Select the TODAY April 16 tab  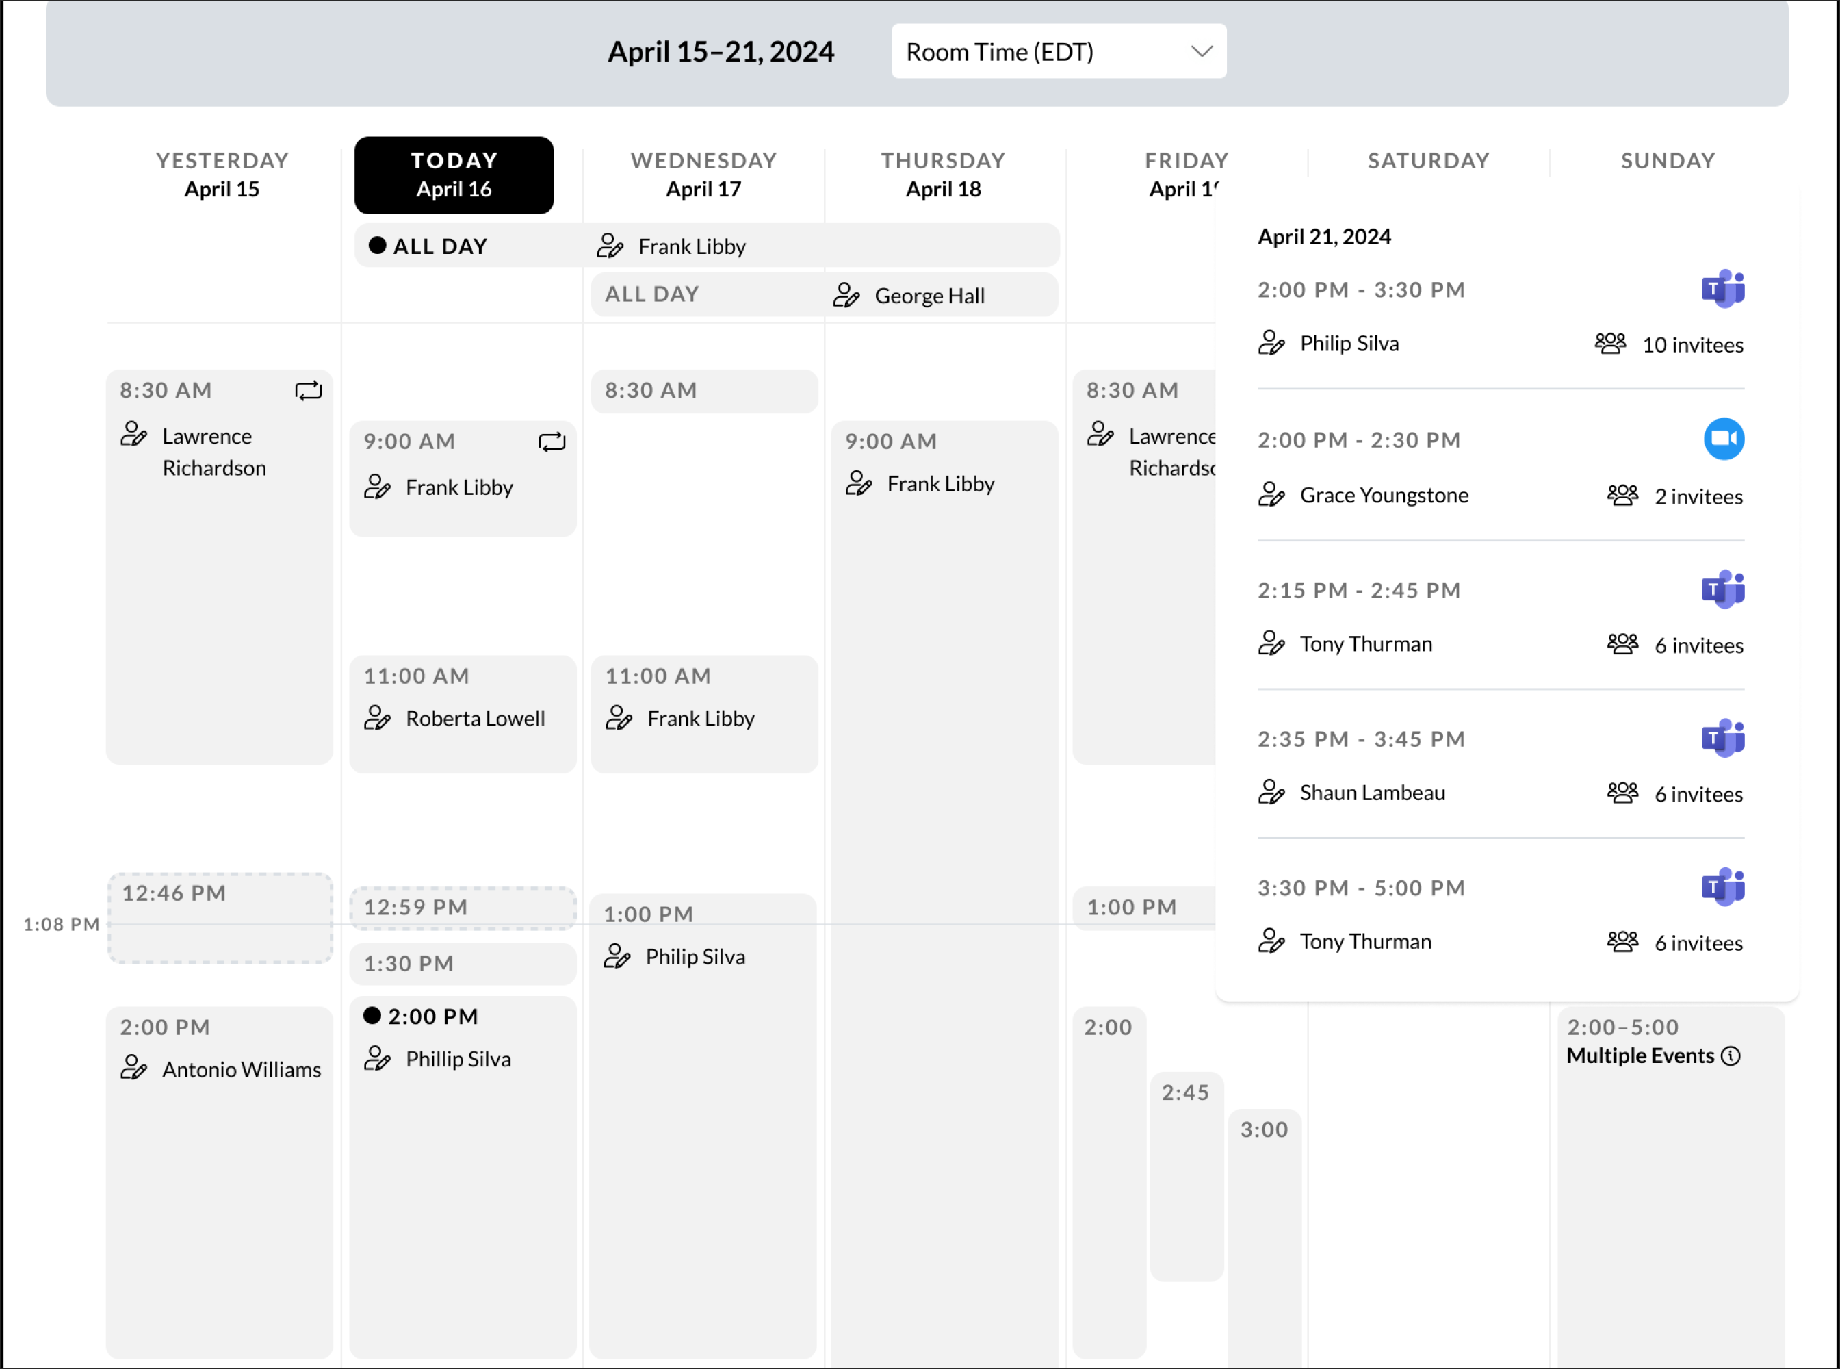coord(453,174)
